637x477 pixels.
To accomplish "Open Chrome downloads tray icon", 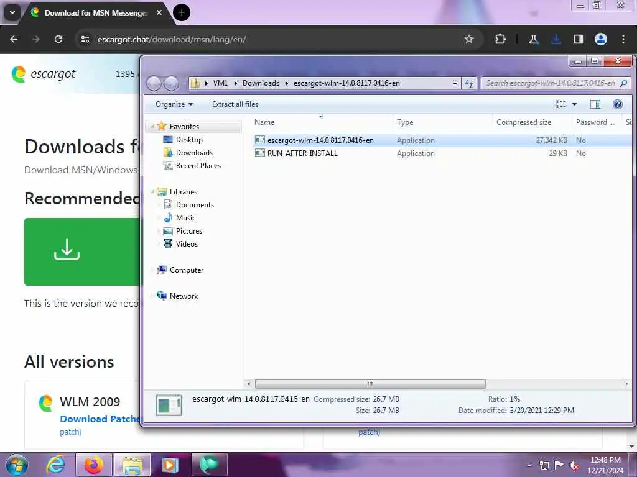I will 556,39.
